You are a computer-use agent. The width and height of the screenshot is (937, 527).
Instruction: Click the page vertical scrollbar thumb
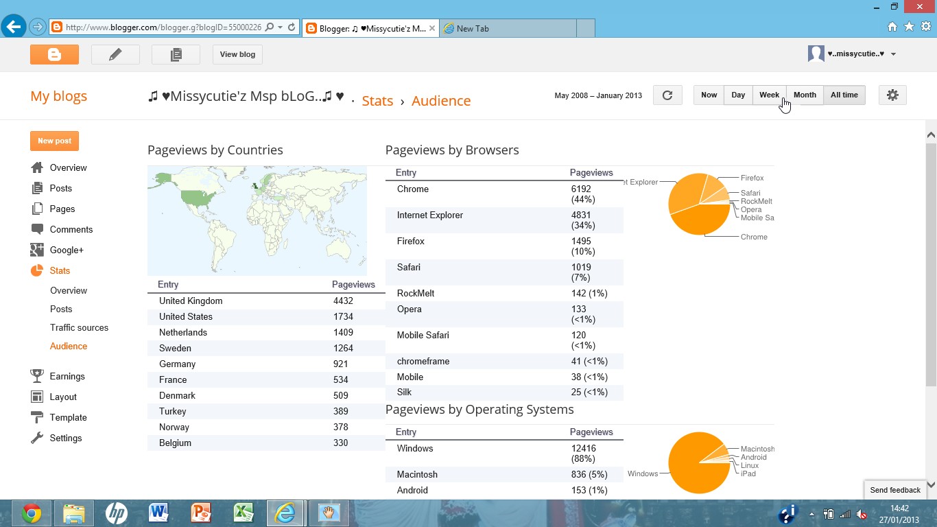[931, 264]
